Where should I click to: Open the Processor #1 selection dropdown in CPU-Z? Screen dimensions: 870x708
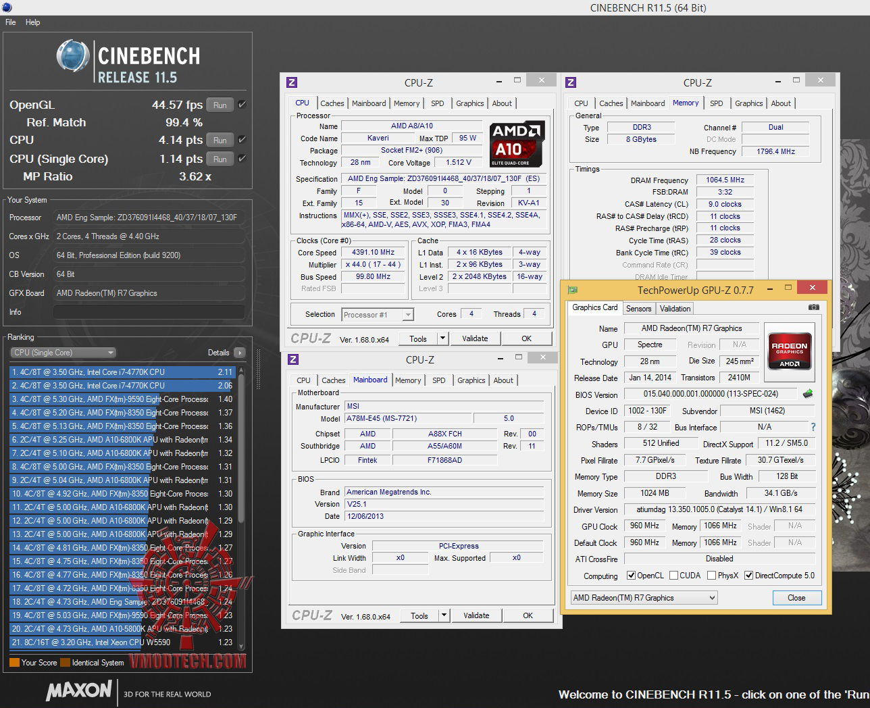(x=378, y=315)
